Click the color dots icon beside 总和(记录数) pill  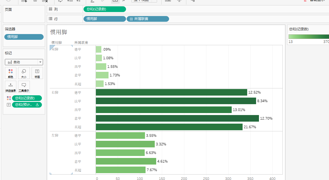pos(9,98)
